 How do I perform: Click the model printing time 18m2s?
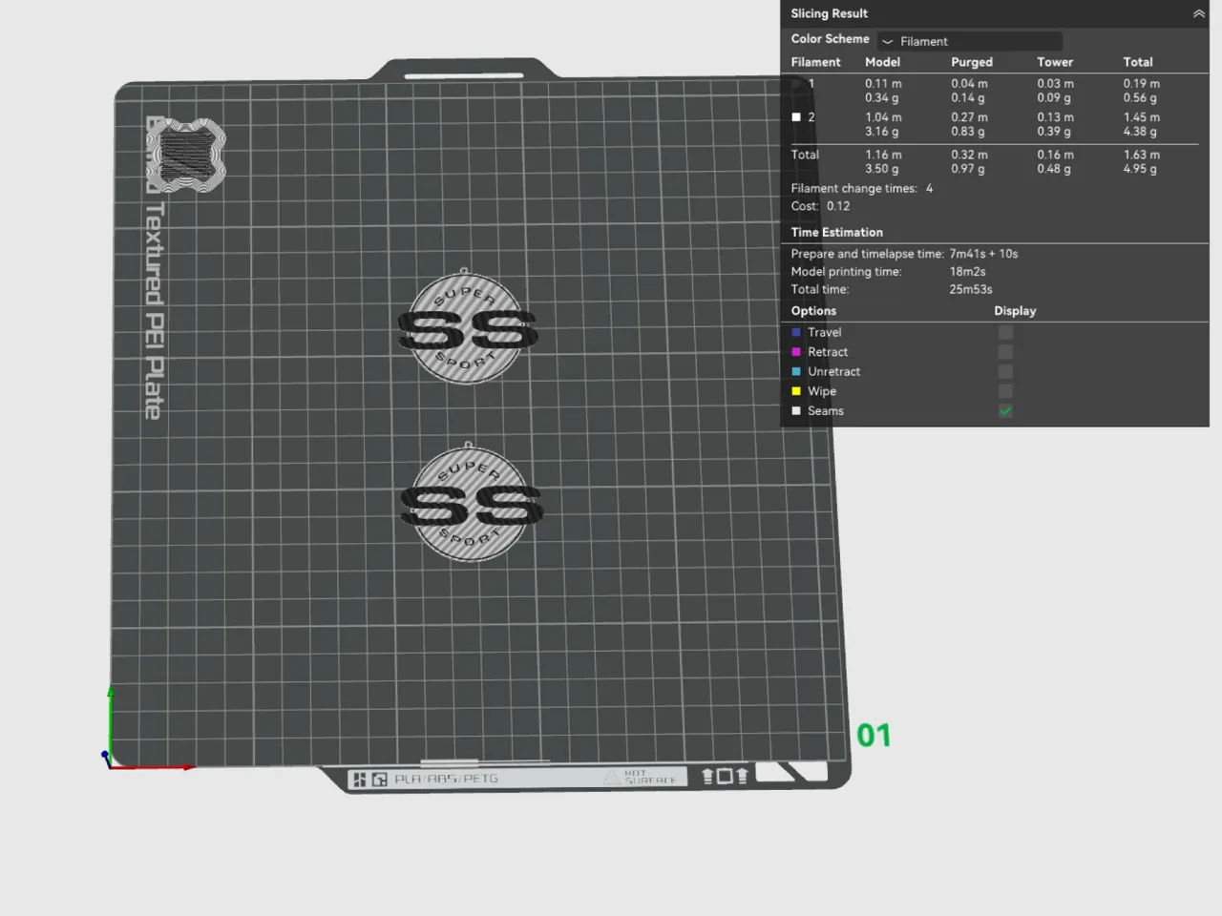967,272
